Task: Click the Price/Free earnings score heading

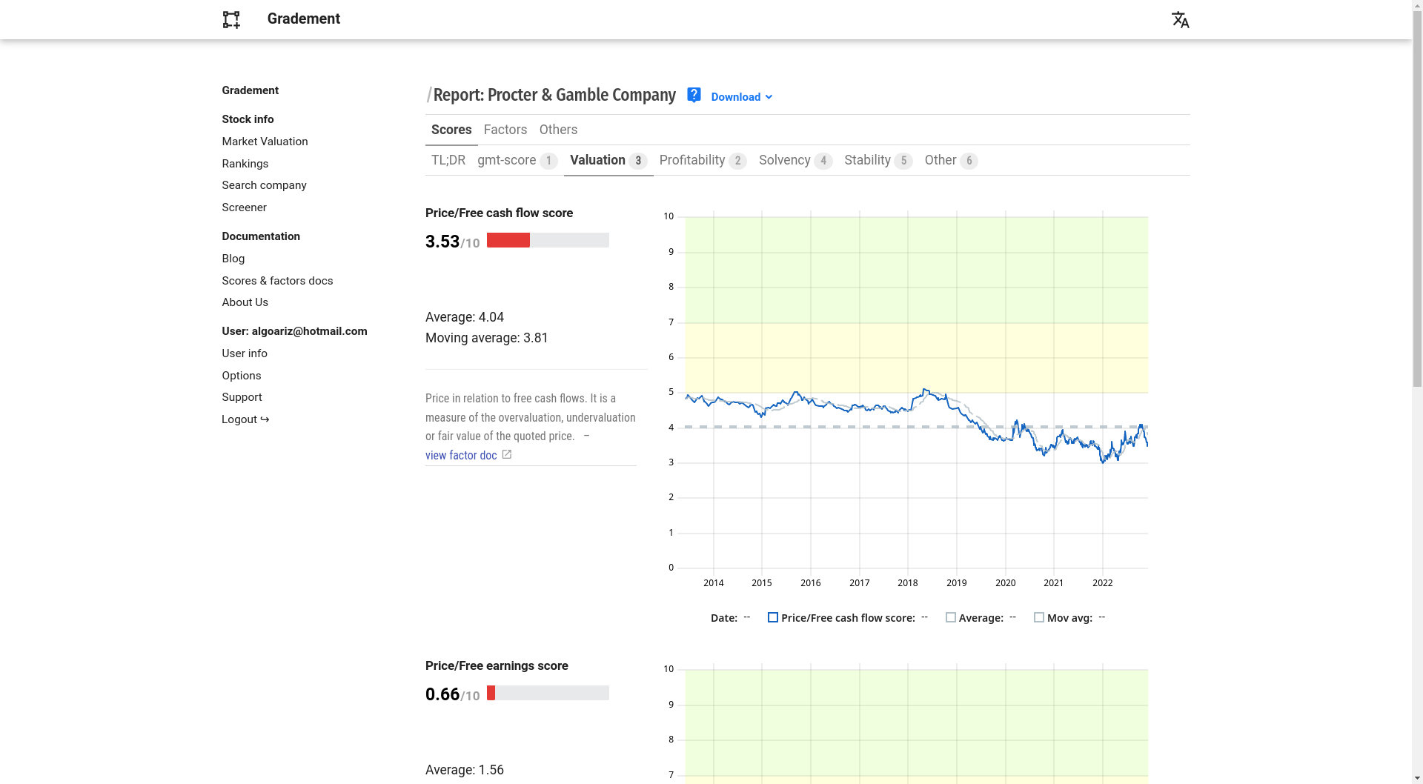Action: pos(497,666)
